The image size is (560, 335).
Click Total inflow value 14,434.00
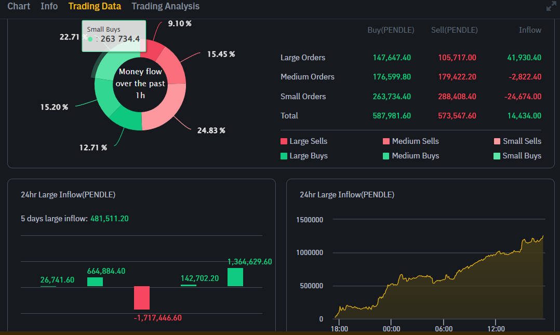[x=524, y=116]
